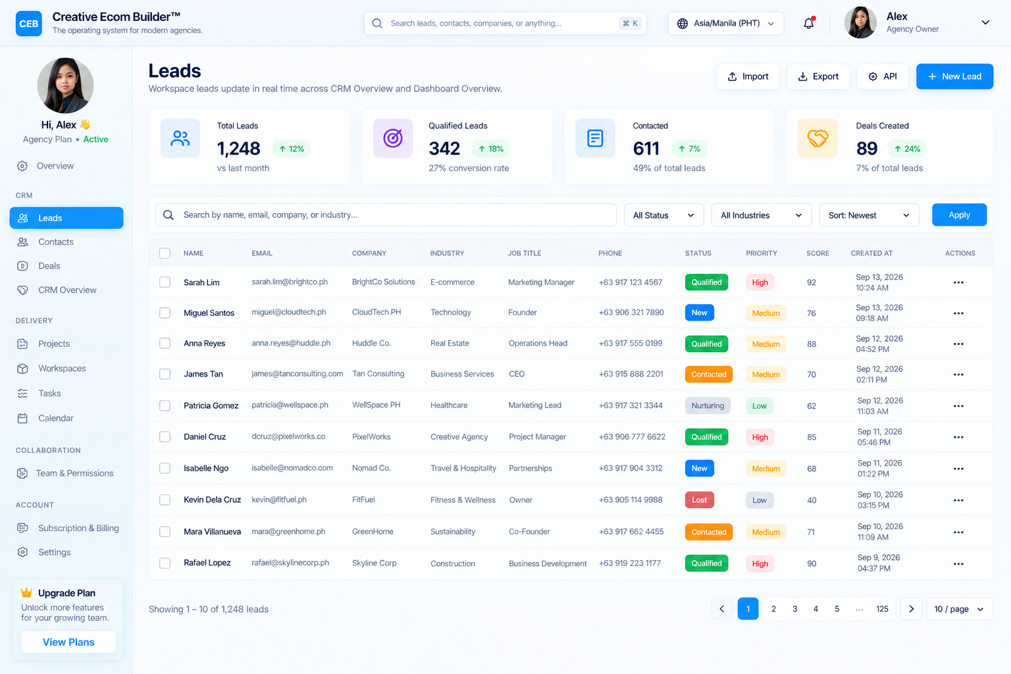
Task: Click the Deals Created handshake icon
Action: [x=817, y=138]
